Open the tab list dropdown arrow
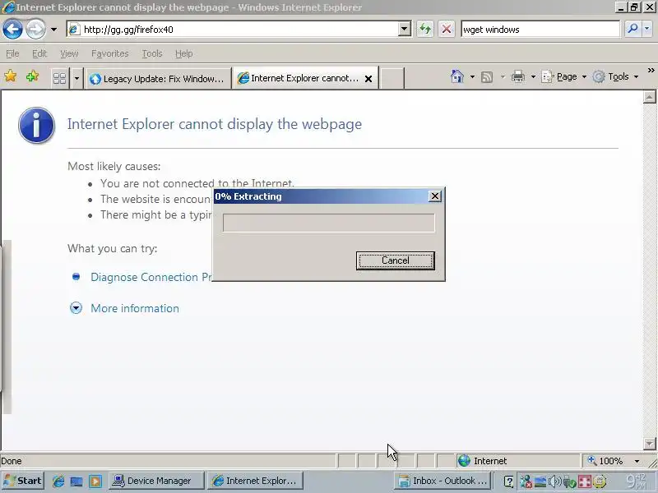 76,78
